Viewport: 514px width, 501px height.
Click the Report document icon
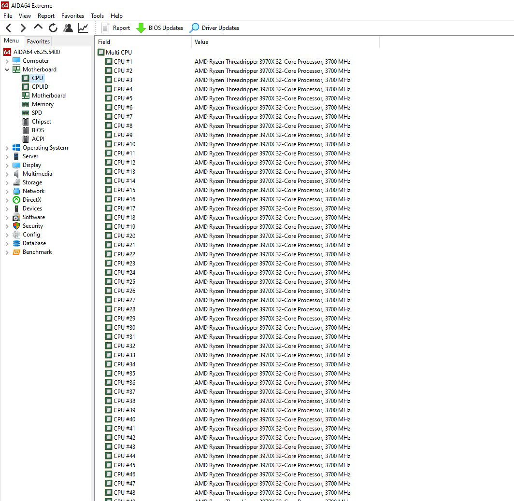click(x=105, y=28)
